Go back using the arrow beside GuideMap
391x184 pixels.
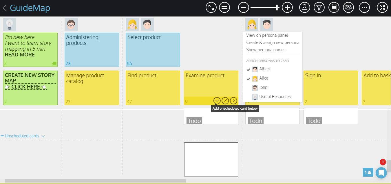4,8
